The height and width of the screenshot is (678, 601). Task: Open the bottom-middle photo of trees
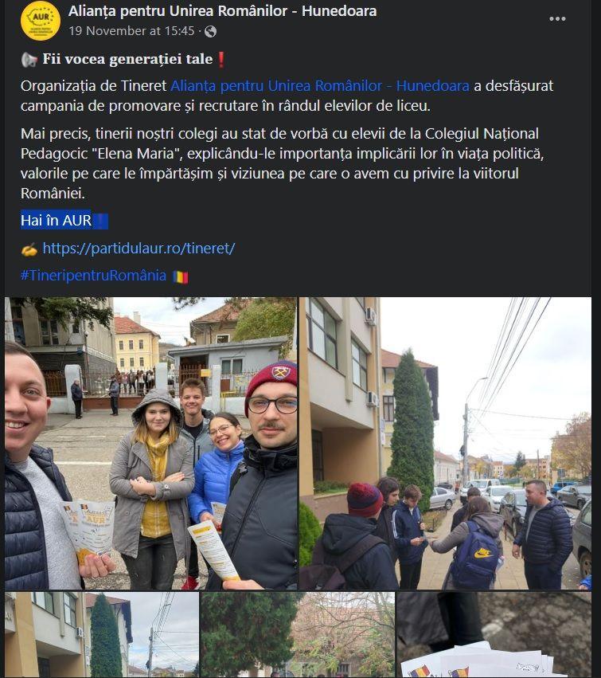(298, 635)
